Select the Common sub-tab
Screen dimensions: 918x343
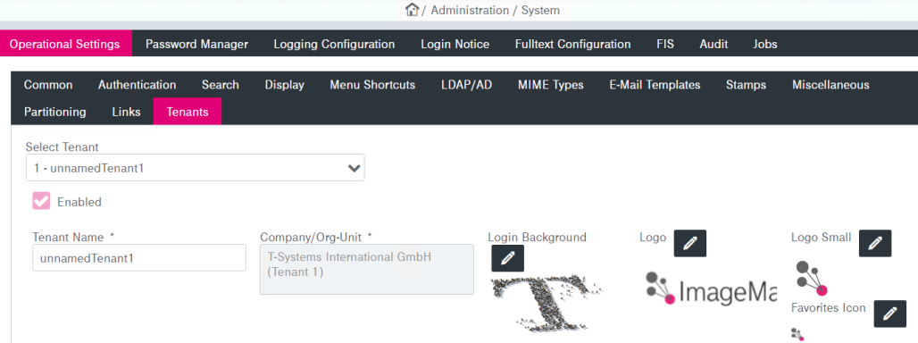48,85
